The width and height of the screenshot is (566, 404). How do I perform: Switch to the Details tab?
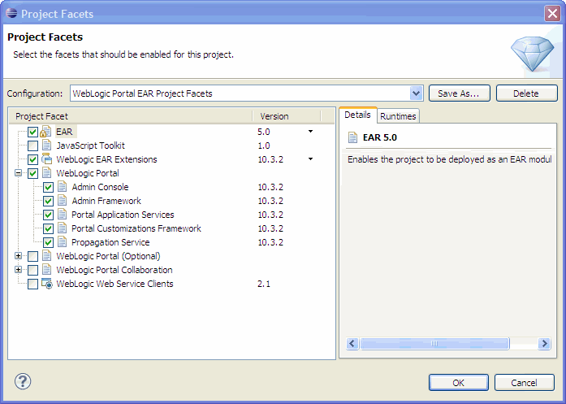[x=358, y=115]
